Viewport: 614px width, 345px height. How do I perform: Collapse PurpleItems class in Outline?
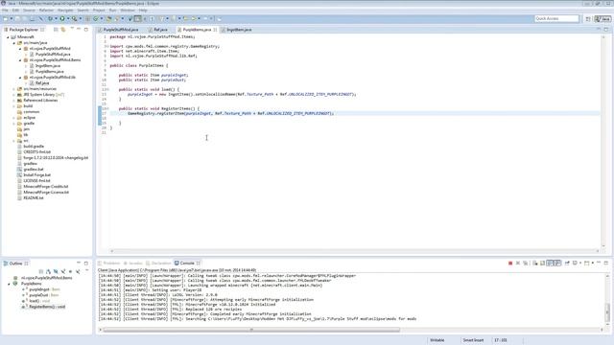9,284
